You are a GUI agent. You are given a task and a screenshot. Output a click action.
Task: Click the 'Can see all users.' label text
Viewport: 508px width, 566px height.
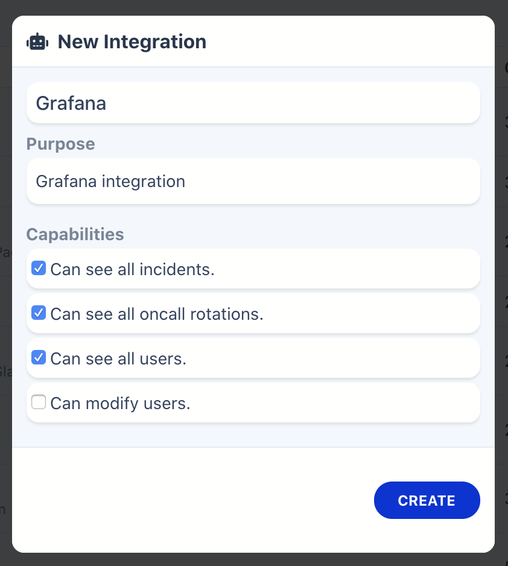tap(118, 358)
